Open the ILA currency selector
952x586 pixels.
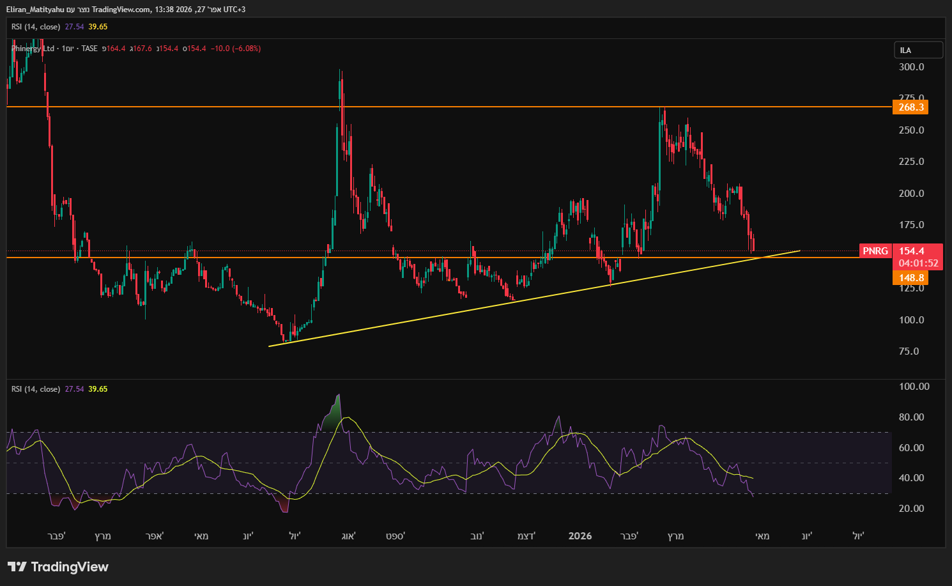coord(918,50)
